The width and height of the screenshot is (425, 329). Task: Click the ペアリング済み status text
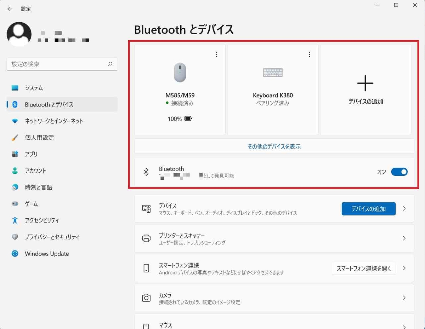(x=273, y=103)
